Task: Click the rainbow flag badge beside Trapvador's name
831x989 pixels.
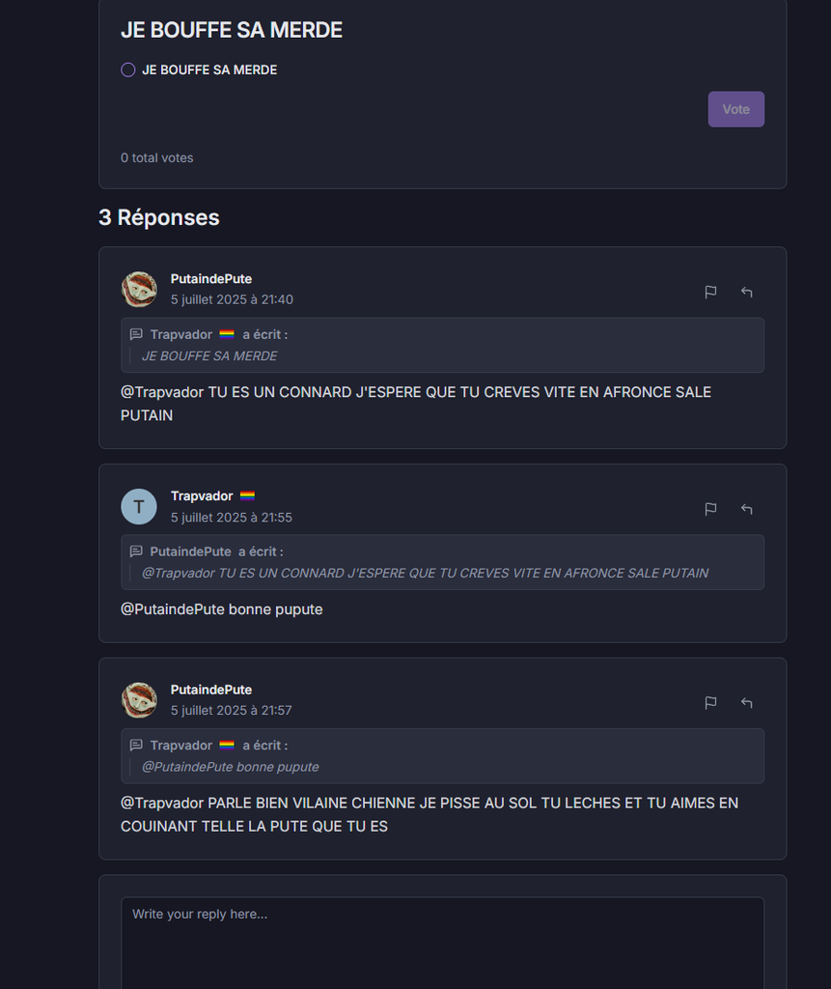Action: 248,495
